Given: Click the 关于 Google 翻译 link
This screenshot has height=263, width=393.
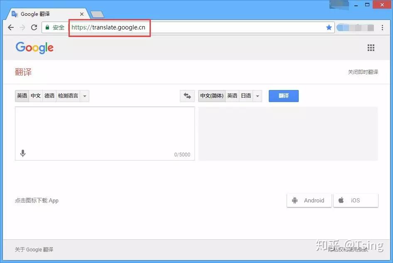Looking at the screenshot, I should pos(34,249).
